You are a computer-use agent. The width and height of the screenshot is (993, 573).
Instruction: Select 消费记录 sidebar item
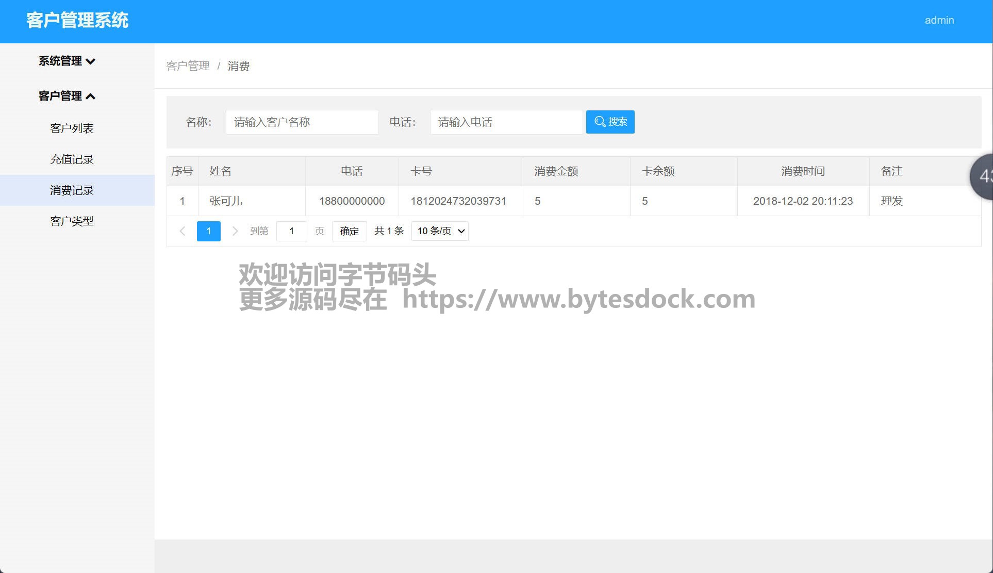tap(72, 190)
